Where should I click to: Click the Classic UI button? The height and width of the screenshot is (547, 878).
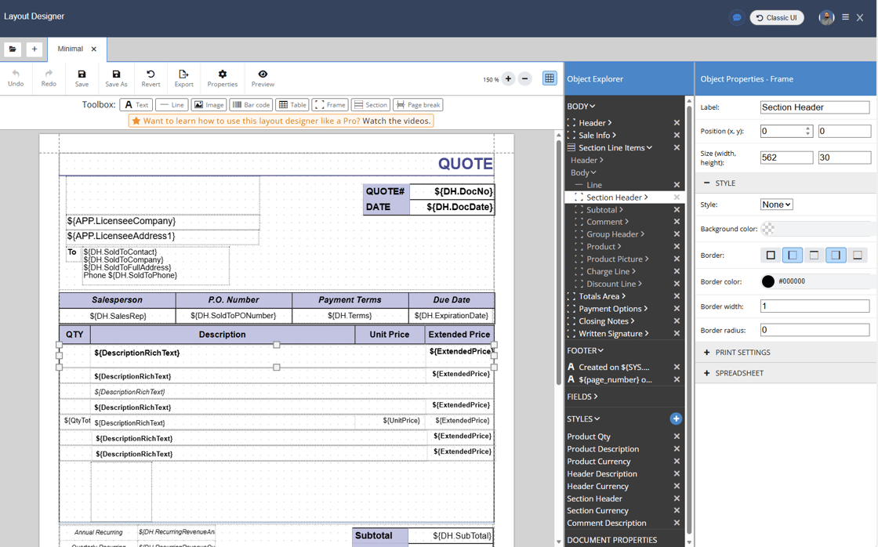tap(776, 18)
